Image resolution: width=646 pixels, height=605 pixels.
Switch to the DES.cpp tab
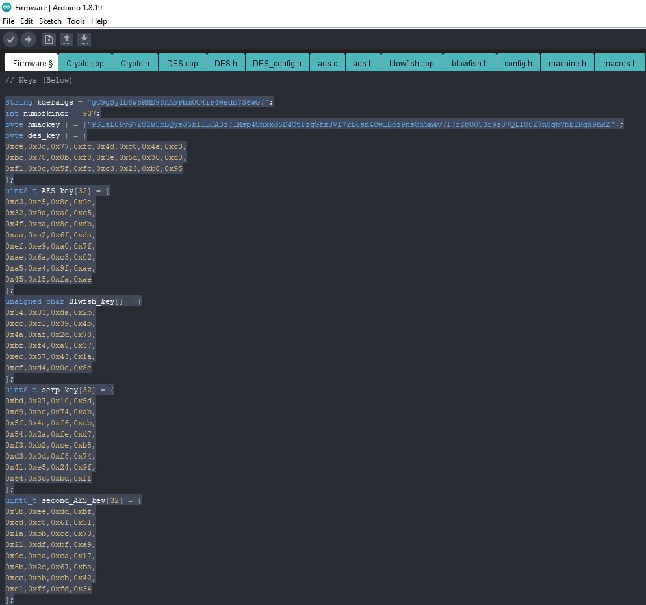[183, 62]
